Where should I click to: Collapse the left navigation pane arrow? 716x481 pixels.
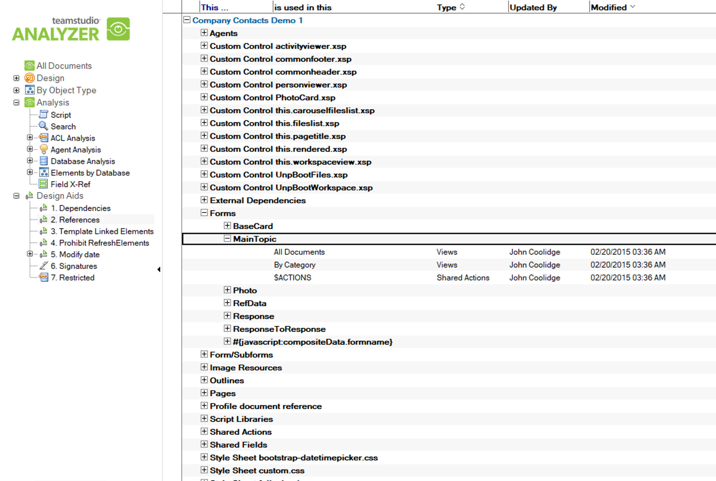coord(159,269)
